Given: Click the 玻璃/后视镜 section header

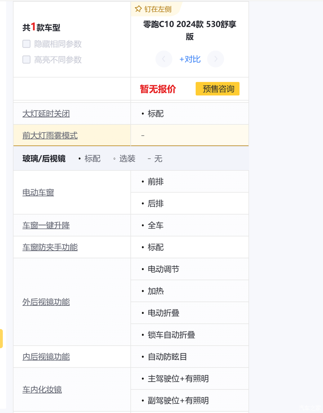Looking at the screenshot, I should pos(44,159).
